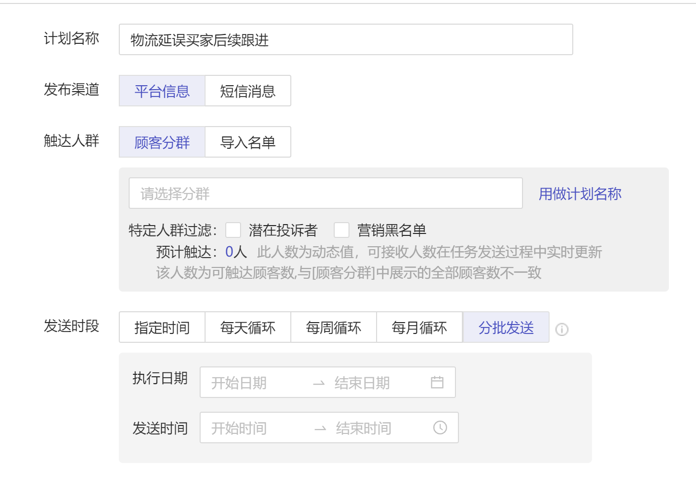The image size is (696, 494).
Task: Focus the 计划名称 text input
Action: 346,39
